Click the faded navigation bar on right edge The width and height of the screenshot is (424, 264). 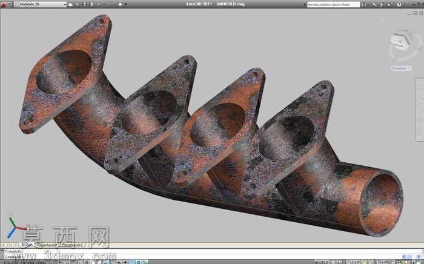(420, 110)
